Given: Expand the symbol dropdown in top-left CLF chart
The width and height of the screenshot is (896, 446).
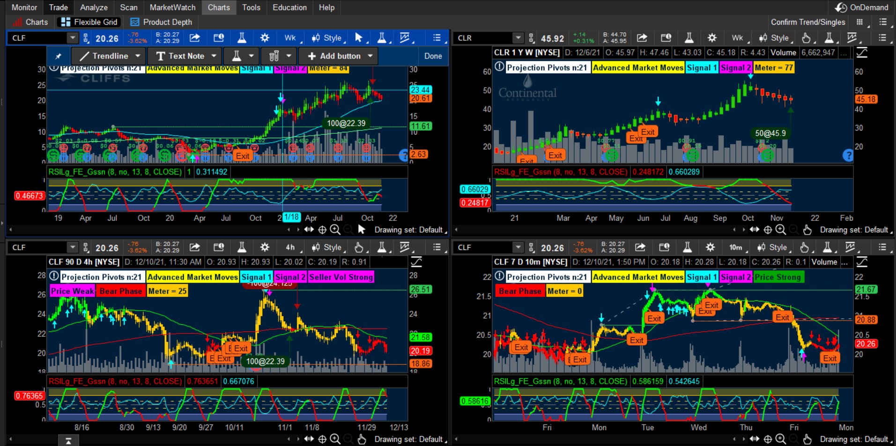Looking at the screenshot, I should [x=72, y=38].
